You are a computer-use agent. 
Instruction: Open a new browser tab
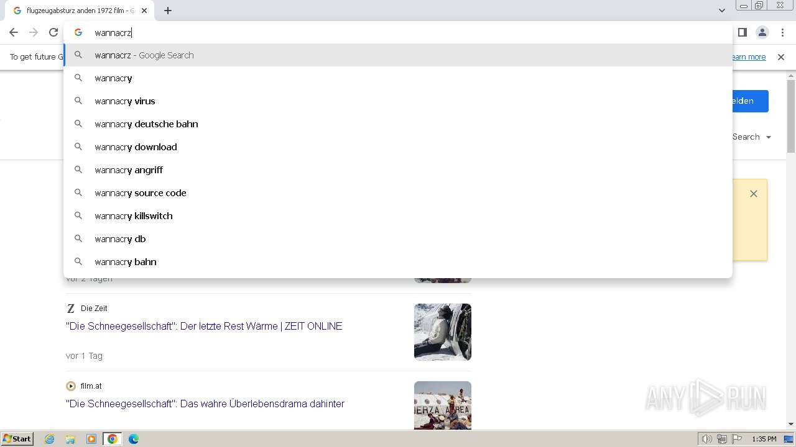(x=168, y=11)
